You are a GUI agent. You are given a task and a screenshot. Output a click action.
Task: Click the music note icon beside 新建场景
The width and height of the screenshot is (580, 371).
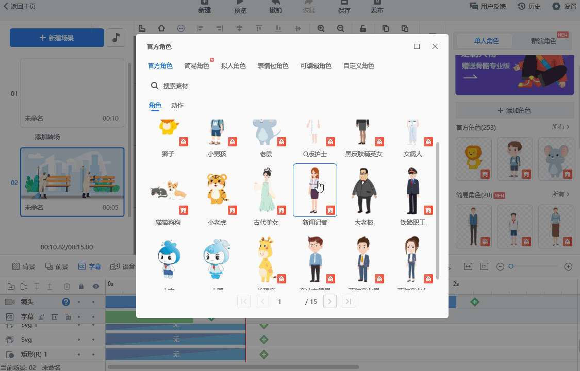coord(116,38)
